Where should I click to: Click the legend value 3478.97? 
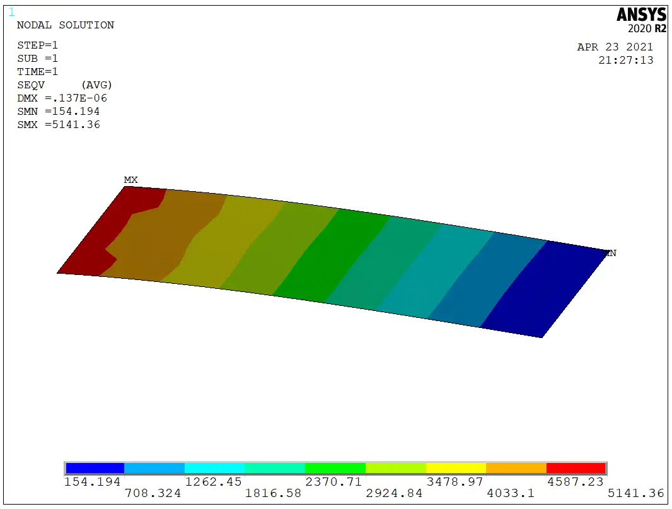(x=455, y=481)
